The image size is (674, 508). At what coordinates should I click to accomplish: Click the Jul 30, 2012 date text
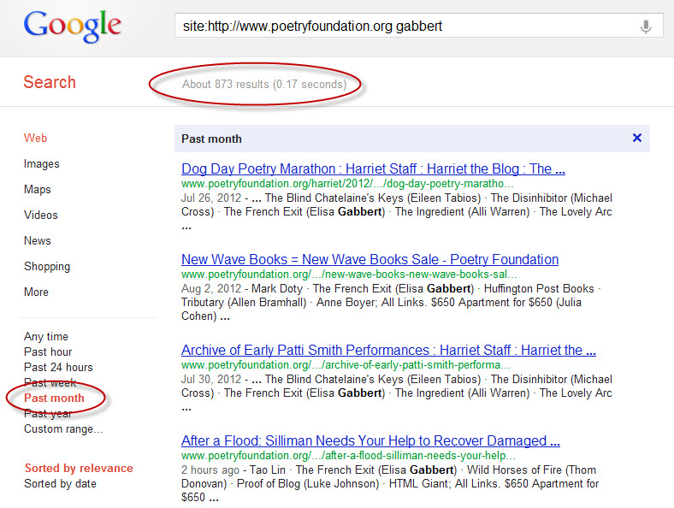[211, 380]
